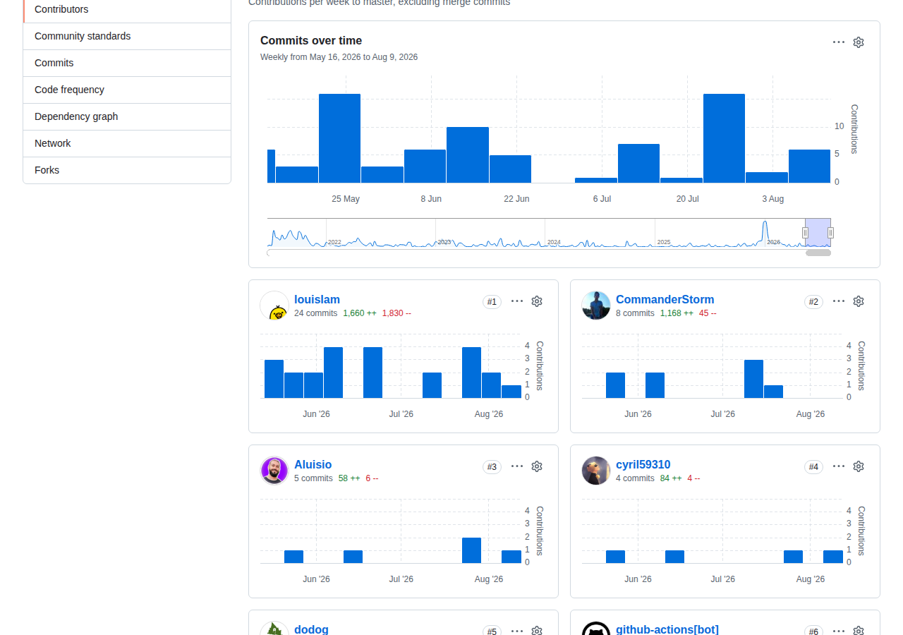Image resolution: width=903 pixels, height=635 pixels.
Task: Click the #3 rank badge on Aluisio's card
Action: [x=492, y=467]
